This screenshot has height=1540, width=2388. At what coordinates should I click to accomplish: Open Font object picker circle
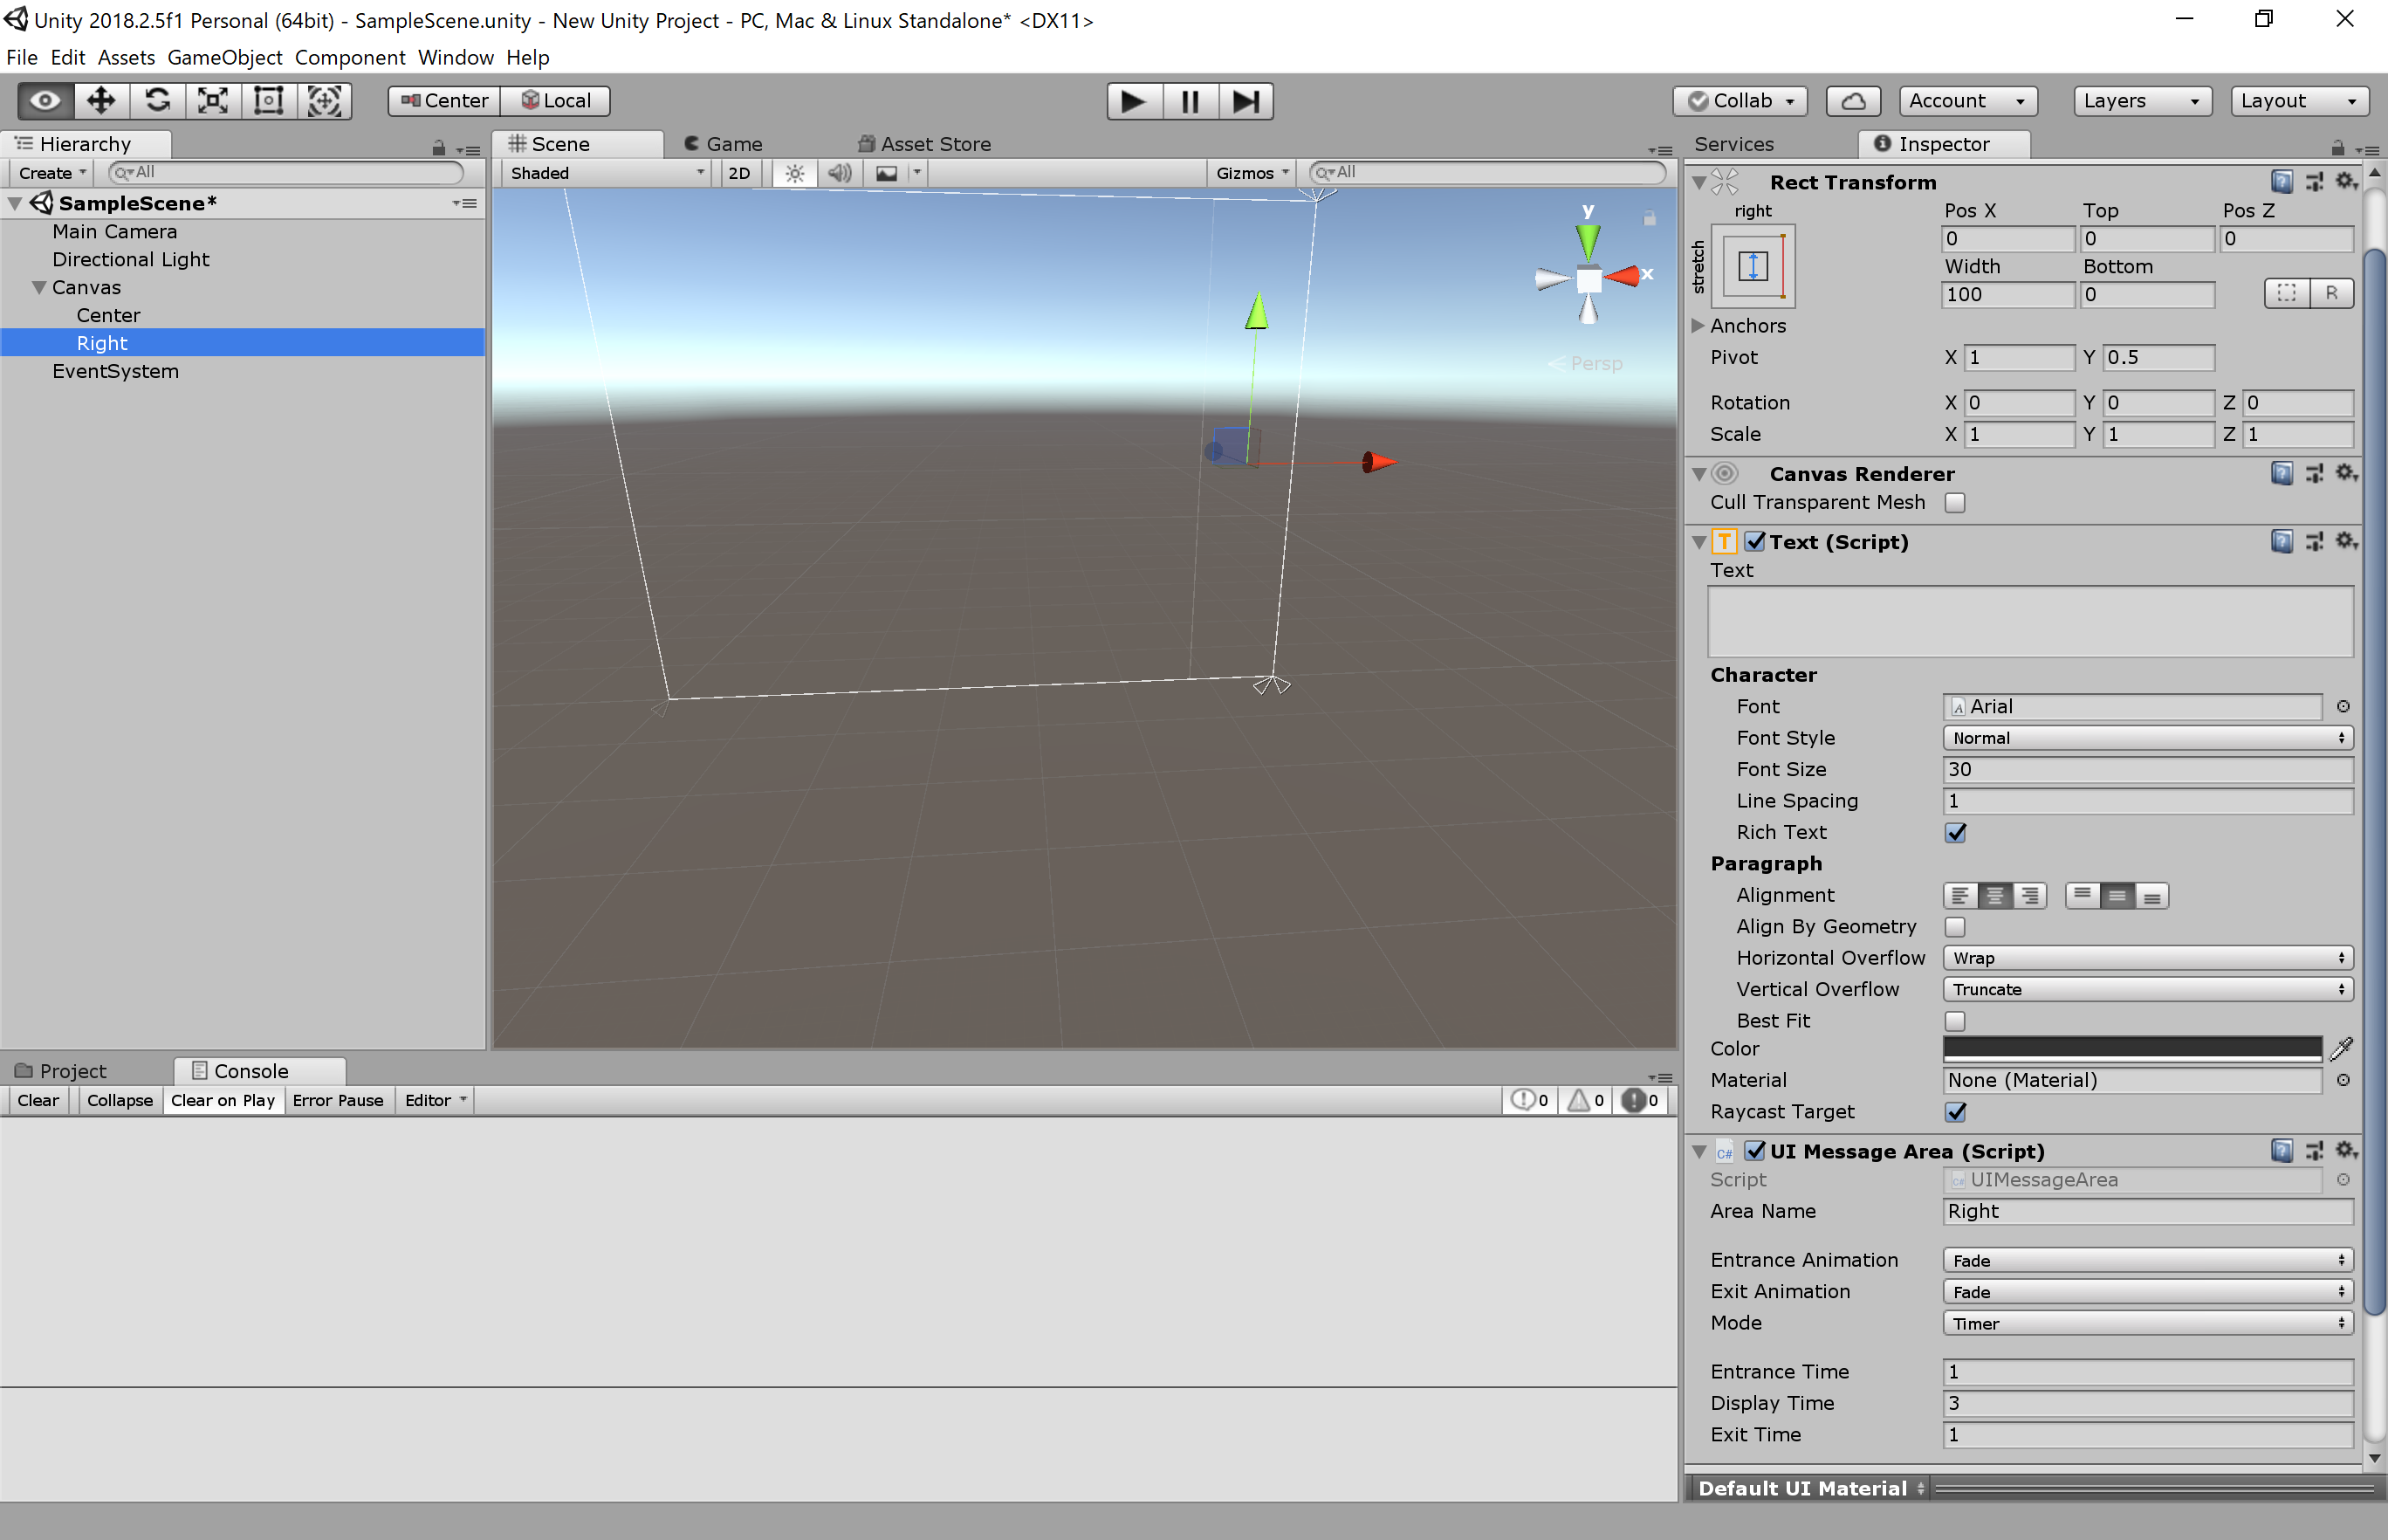point(2342,706)
